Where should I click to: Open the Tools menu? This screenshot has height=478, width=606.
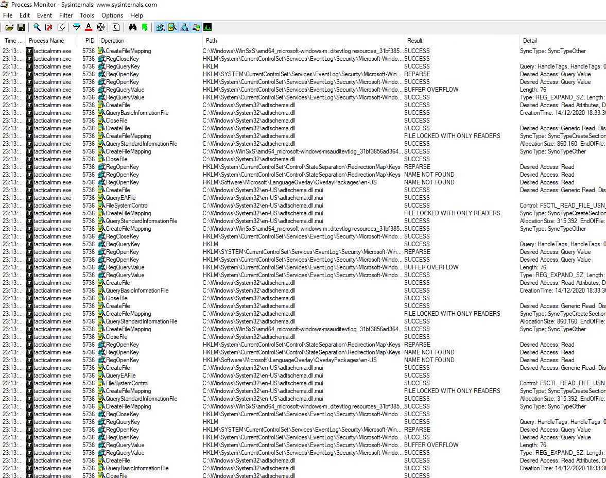coord(87,15)
